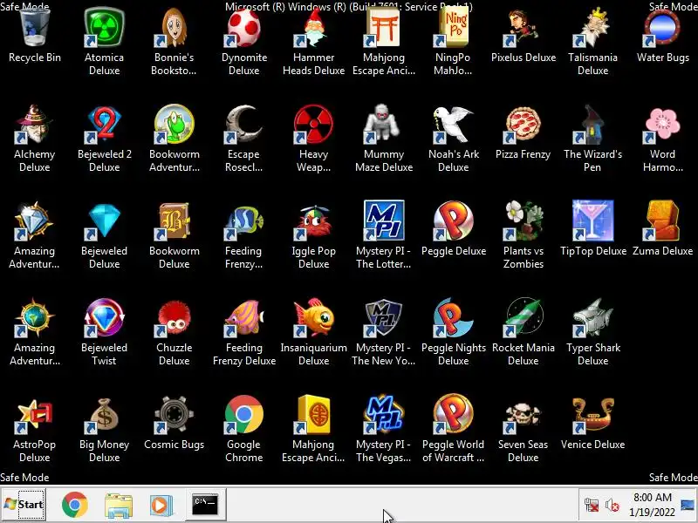Open the Start menu button
The image size is (698, 523).
pos(24,505)
